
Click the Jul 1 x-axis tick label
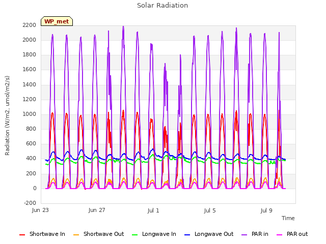(153, 210)
